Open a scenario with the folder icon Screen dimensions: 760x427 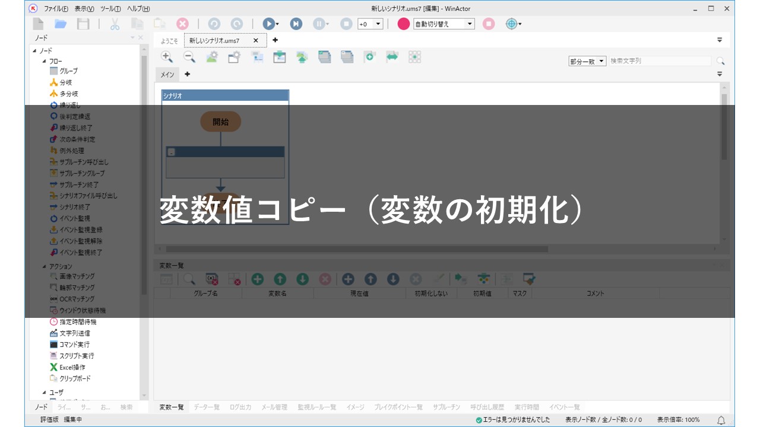61,24
